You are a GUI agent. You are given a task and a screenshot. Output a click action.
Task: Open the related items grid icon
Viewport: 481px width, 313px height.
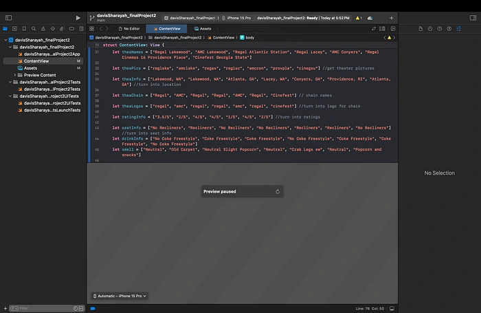(91, 29)
